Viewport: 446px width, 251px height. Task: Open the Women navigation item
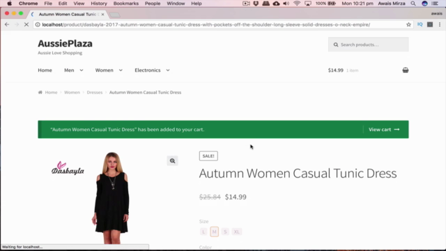pos(104,70)
